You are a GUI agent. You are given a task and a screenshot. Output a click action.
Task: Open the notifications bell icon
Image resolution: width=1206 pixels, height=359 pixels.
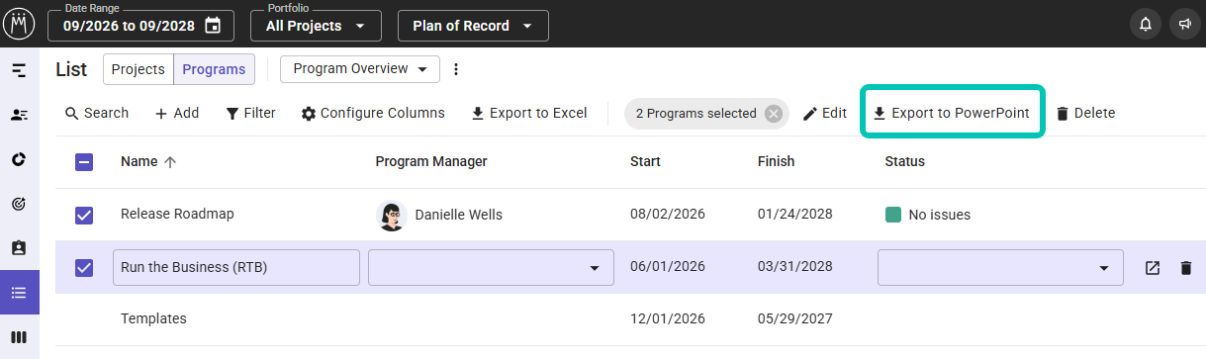[x=1146, y=25]
